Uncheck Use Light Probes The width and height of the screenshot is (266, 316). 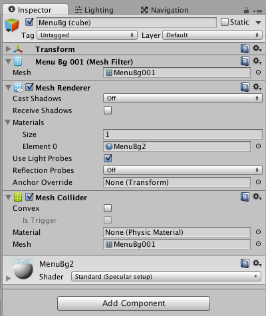[x=108, y=158]
